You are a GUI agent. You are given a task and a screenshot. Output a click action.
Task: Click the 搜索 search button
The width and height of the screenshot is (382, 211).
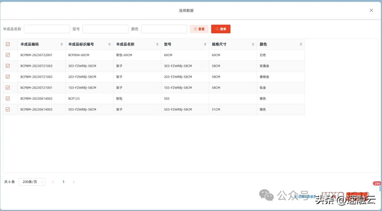(221, 29)
